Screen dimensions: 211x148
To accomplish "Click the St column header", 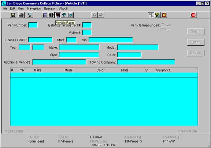I will [x=147, y=70].
